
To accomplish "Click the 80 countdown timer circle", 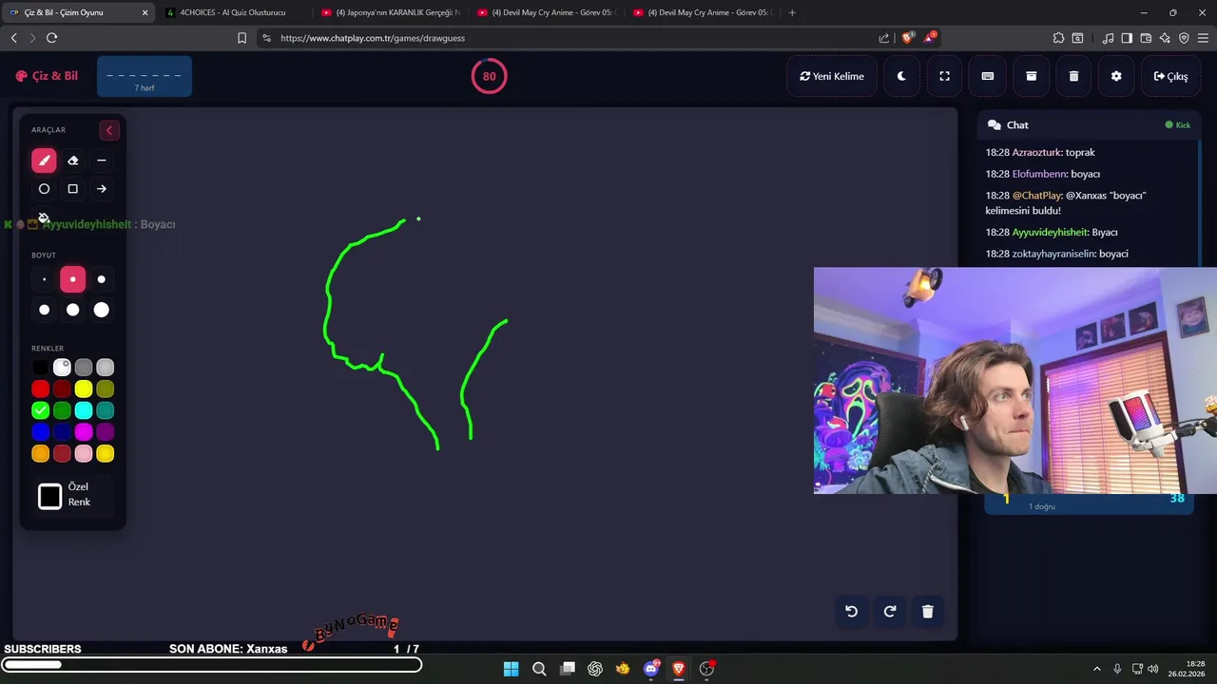I will [x=489, y=76].
